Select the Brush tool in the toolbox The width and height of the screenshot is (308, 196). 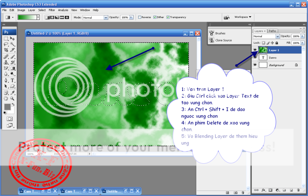click(12, 57)
